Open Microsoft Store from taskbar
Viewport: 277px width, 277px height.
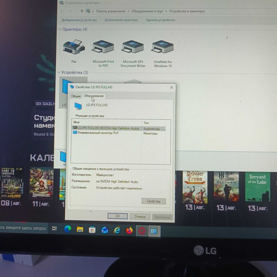coord(92,230)
